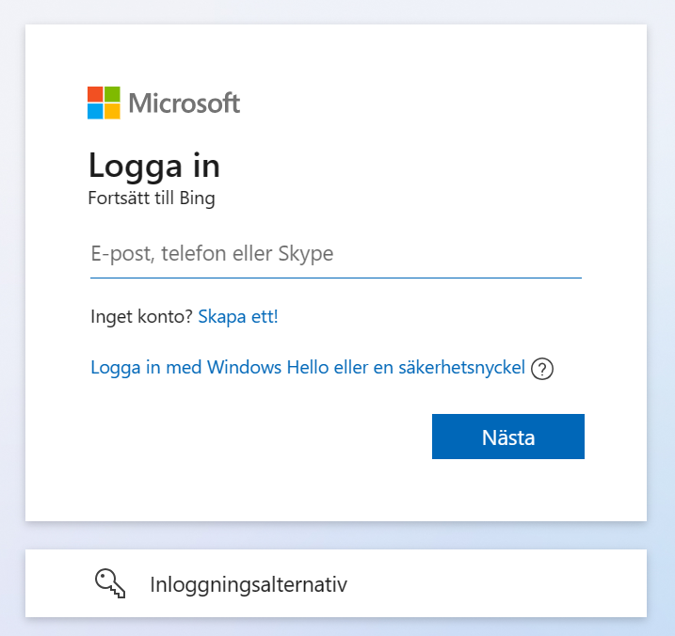Open the Skapa ett! account creation link
Image resolution: width=675 pixels, height=636 pixels.
238,317
